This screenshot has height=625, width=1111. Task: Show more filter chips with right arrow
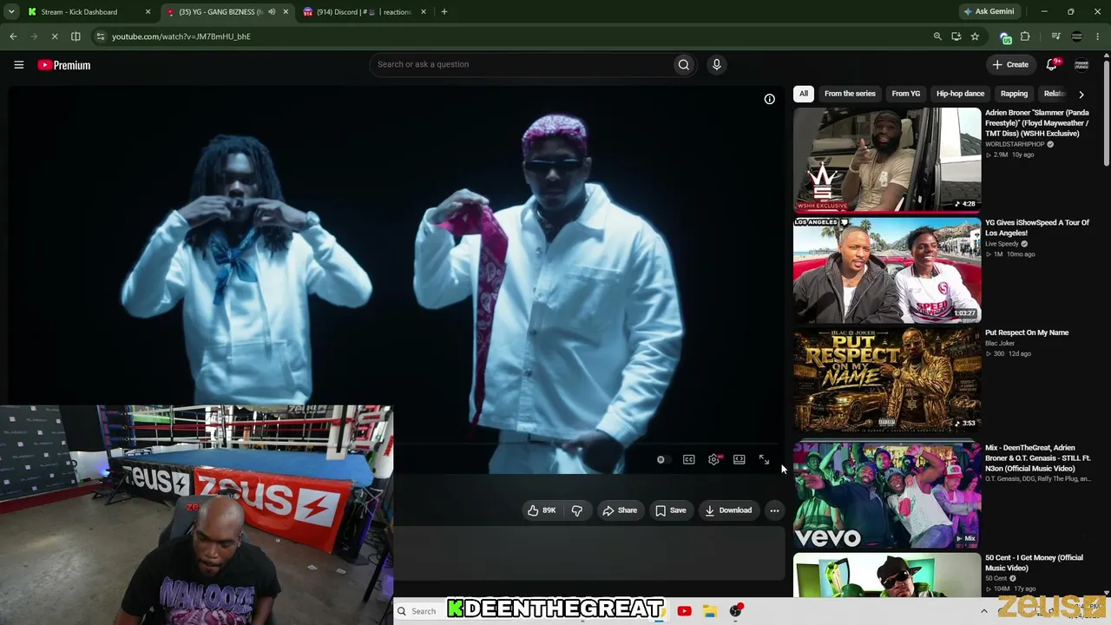[x=1081, y=94]
